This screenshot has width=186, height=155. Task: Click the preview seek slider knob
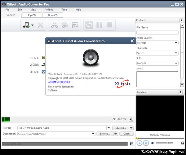137,138
